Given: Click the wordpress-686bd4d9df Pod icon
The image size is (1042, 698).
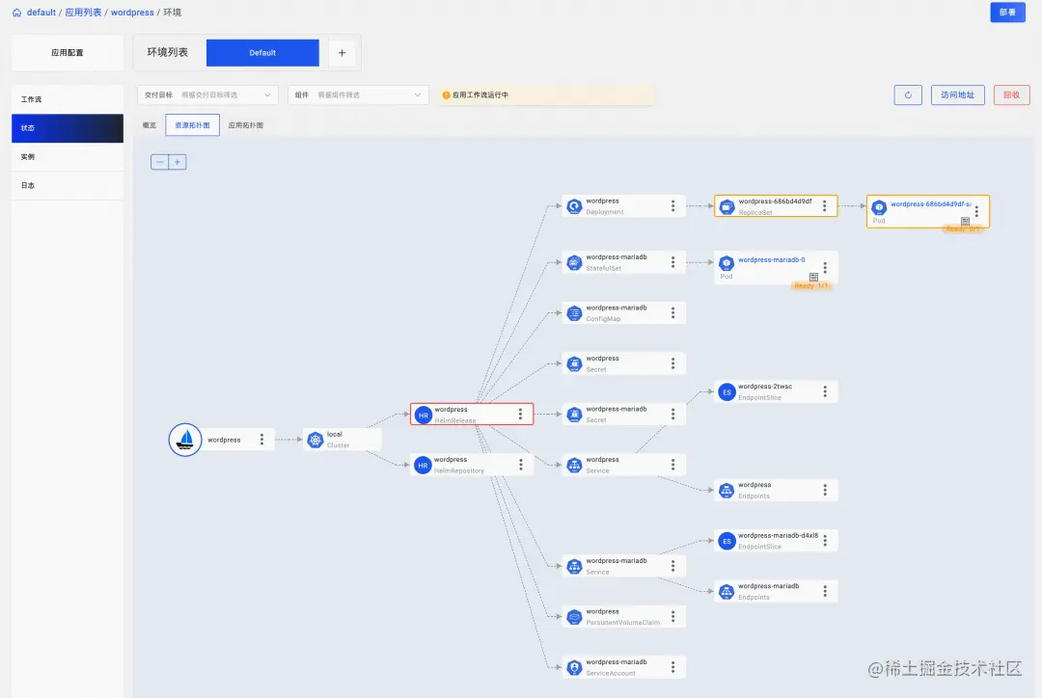Looking at the screenshot, I should (879, 207).
